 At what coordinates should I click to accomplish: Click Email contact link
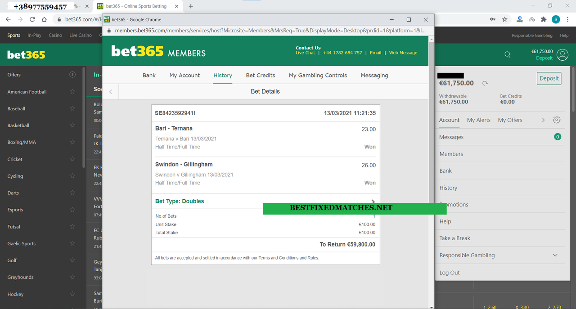pos(375,53)
